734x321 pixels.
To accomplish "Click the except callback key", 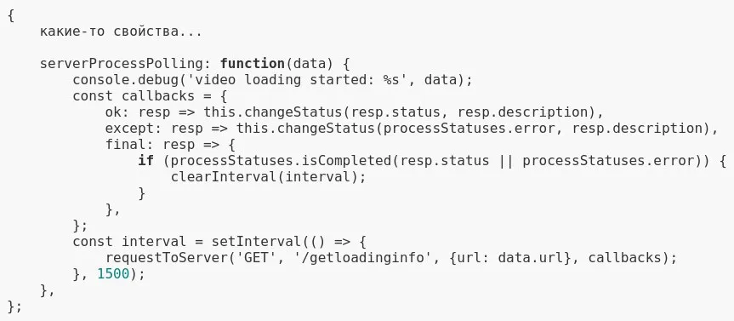I will pyautogui.click(x=129, y=129).
